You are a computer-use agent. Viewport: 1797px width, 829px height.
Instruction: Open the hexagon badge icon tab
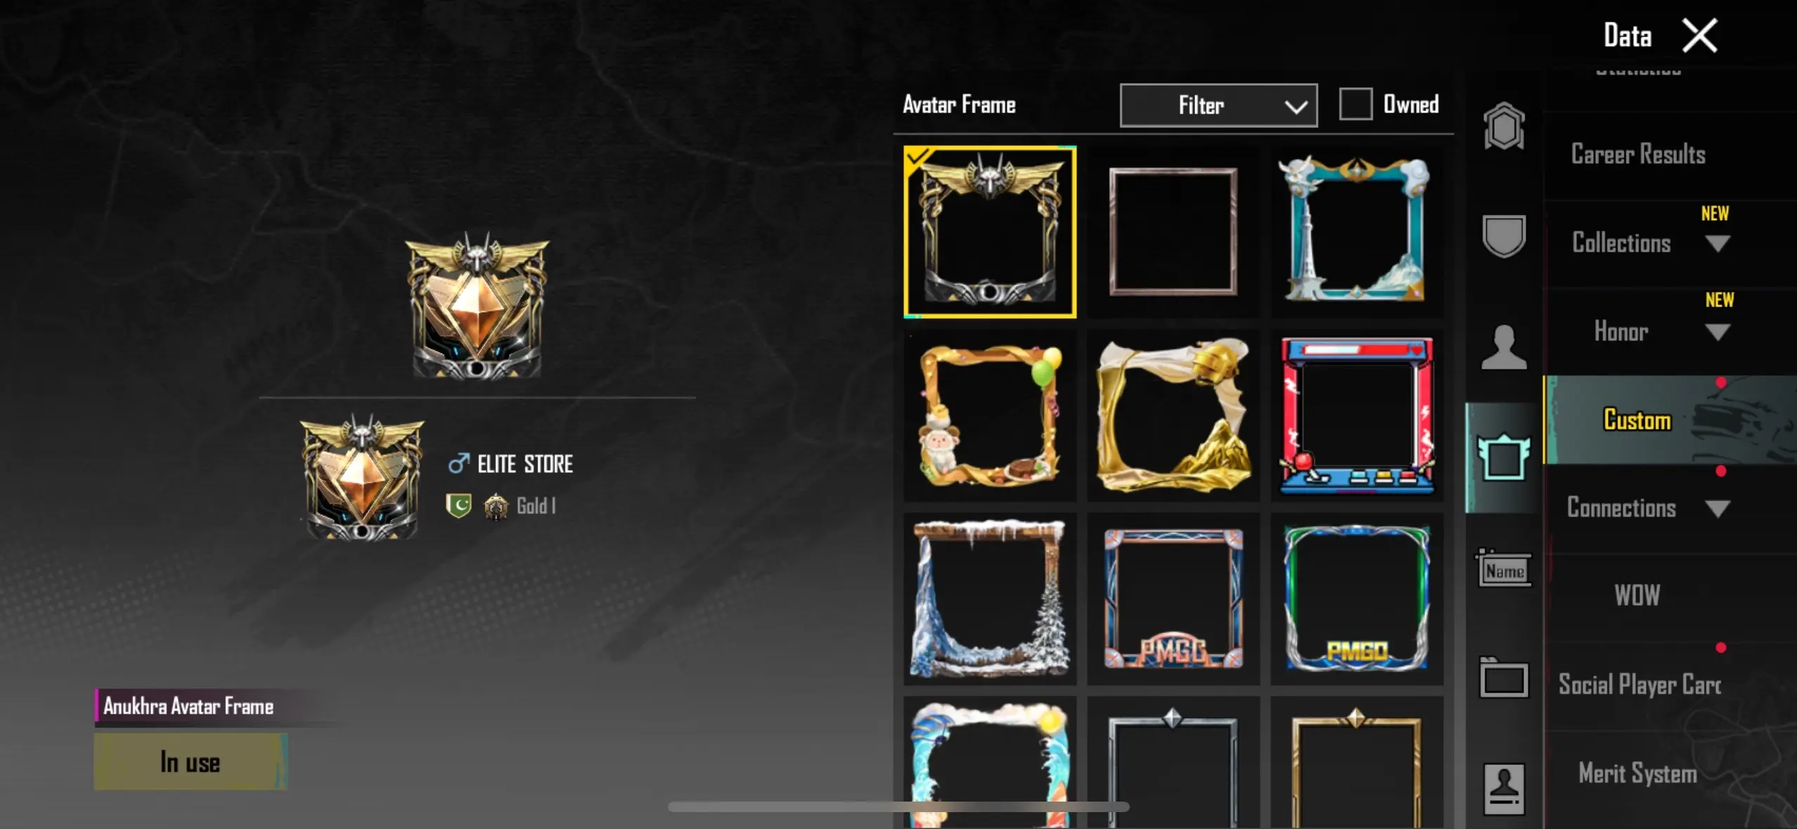coord(1504,127)
